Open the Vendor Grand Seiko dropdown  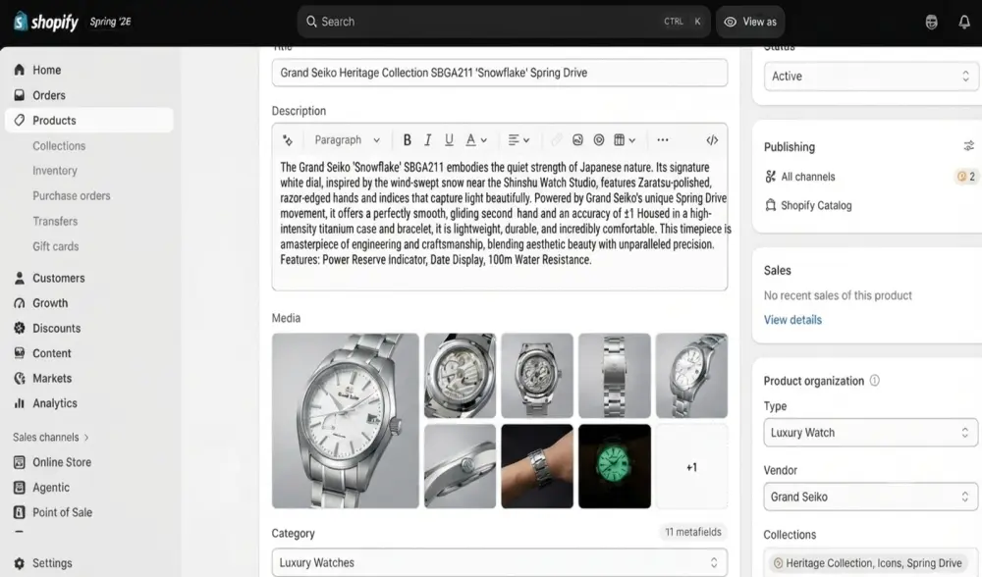(870, 497)
